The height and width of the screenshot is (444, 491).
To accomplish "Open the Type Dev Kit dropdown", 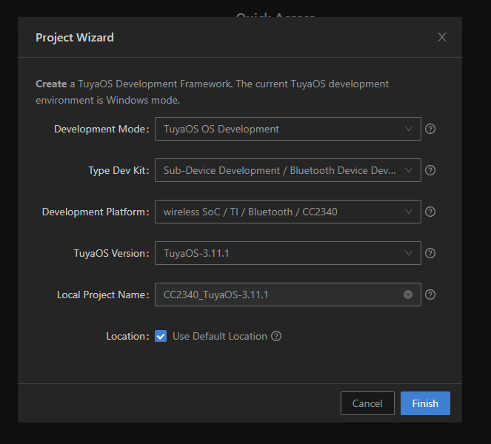I will point(288,170).
